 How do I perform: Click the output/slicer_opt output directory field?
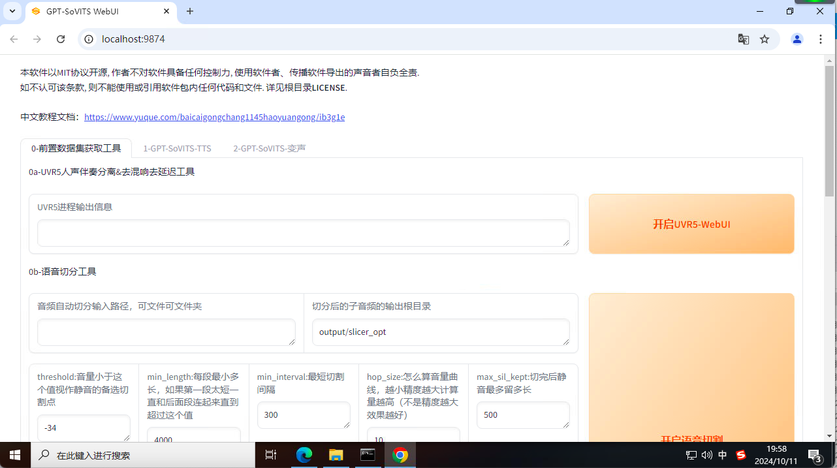440,332
